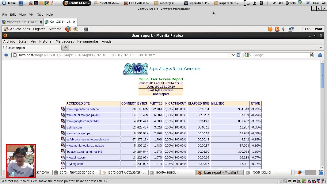Image resolution: width=327 pixels, height=184 pixels.
Task: Switch to the INSTALAR SAR host taskbar window
Action: tap(107, 3)
